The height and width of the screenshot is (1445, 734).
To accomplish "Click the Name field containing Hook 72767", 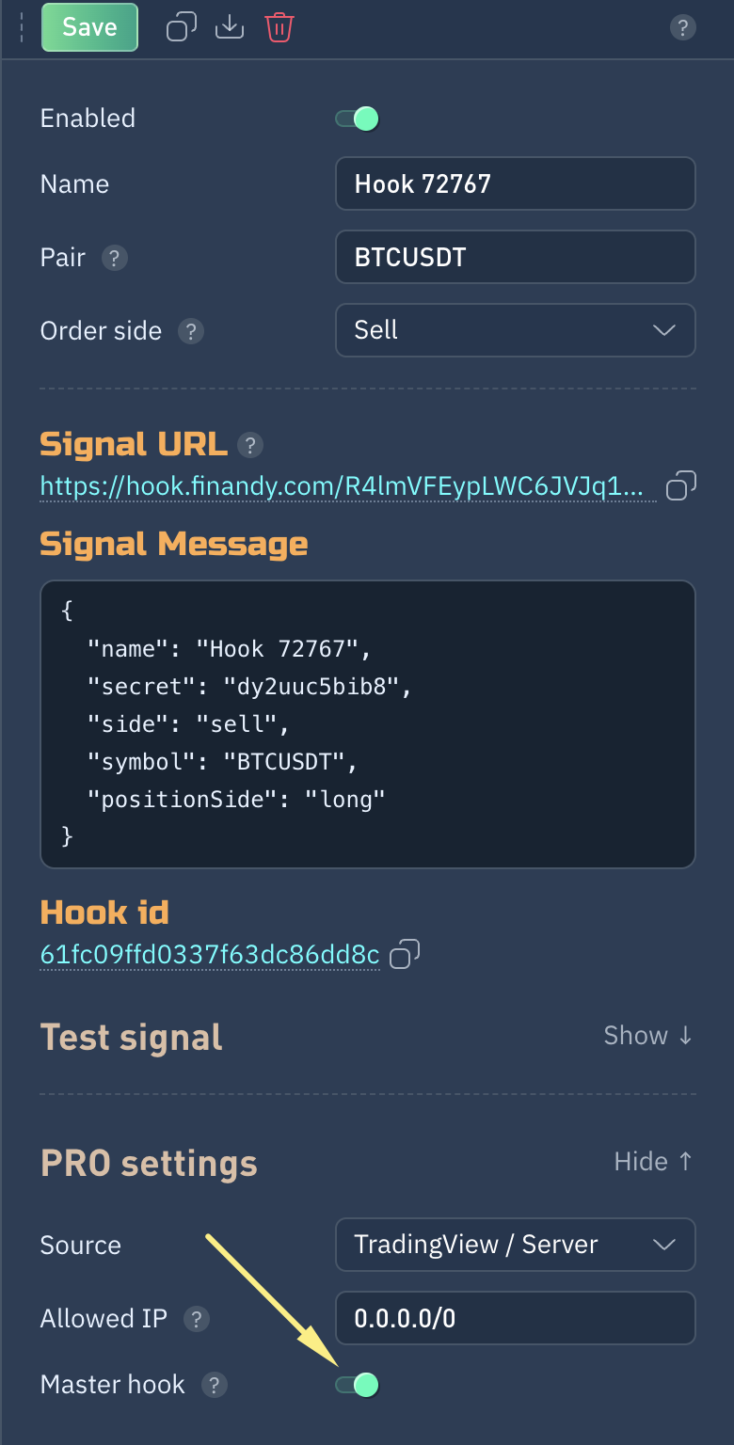I will (x=515, y=183).
